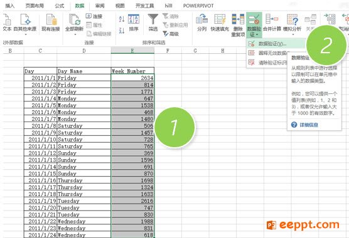Select column E header

132,51
